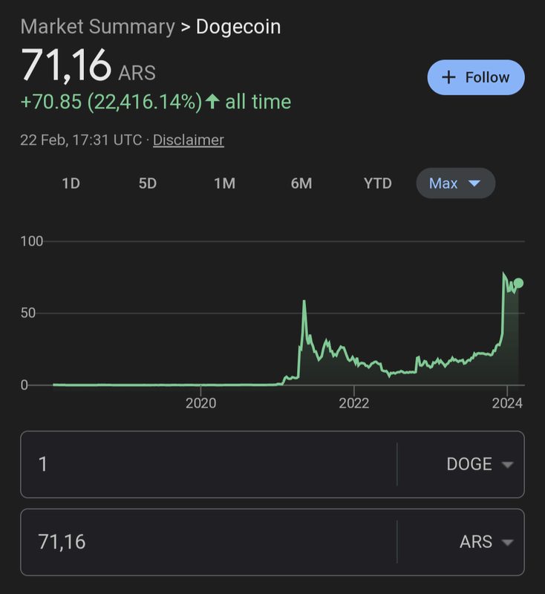Expand the DOGE currency dropdown
The height and width of the screenshot is (594, 545).
point(508,465)
